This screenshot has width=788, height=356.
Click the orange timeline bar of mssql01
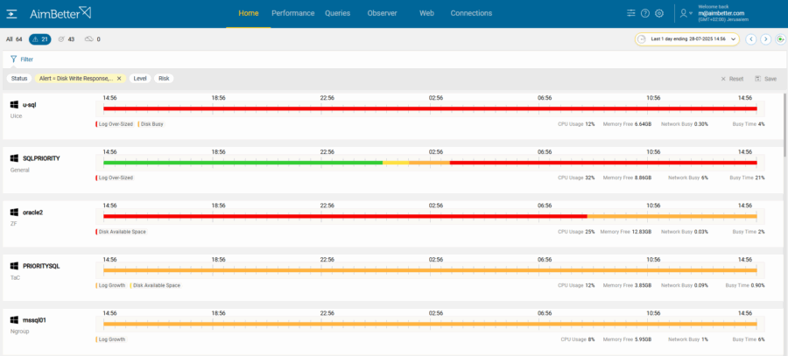pos(430,324)
